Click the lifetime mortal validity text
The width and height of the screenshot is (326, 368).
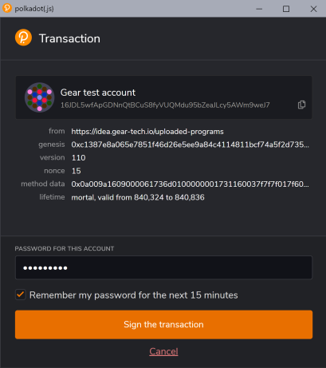click(x=138, y=197)
